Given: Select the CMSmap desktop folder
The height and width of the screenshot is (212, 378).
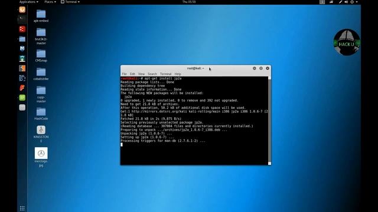Looking at the screenshot, I should [x=41, y=55].
